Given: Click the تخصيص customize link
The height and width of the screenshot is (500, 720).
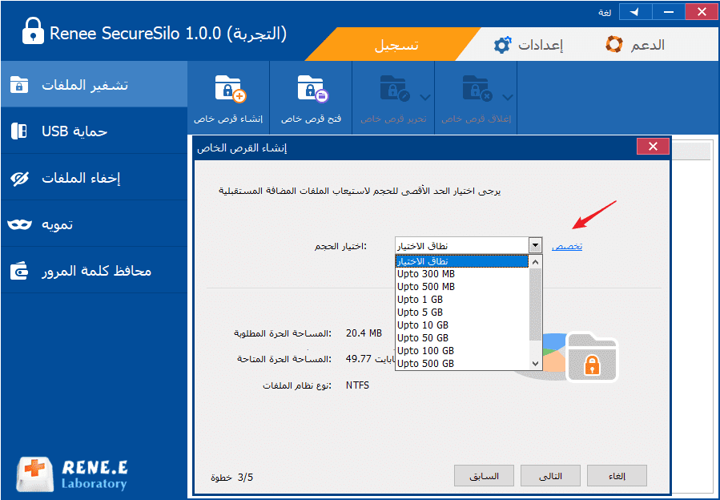Looking at the screenshot, I should click(x=567, y=246).
